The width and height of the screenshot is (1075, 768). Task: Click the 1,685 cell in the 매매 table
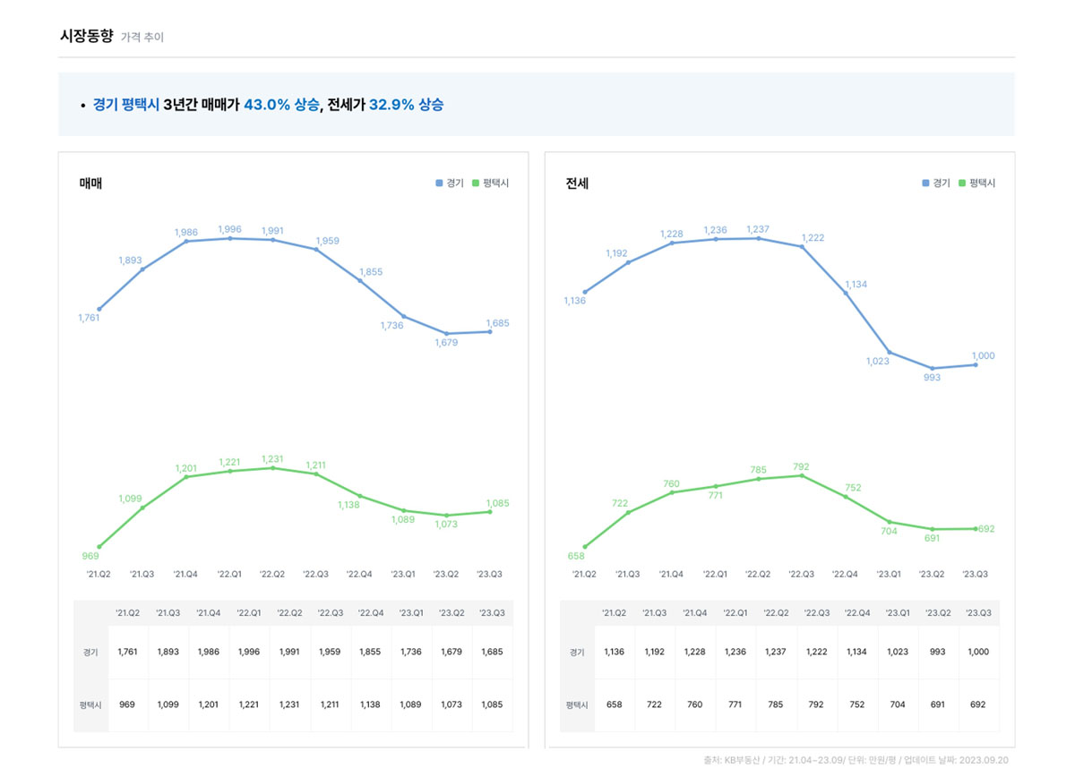click(x=492, y=652)
